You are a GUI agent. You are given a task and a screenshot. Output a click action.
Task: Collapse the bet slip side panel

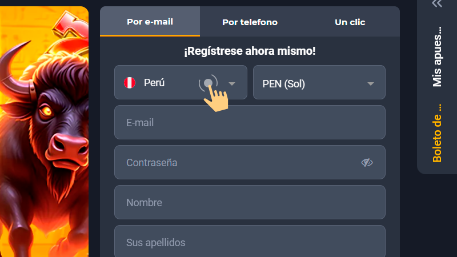[x=437, y=4]
